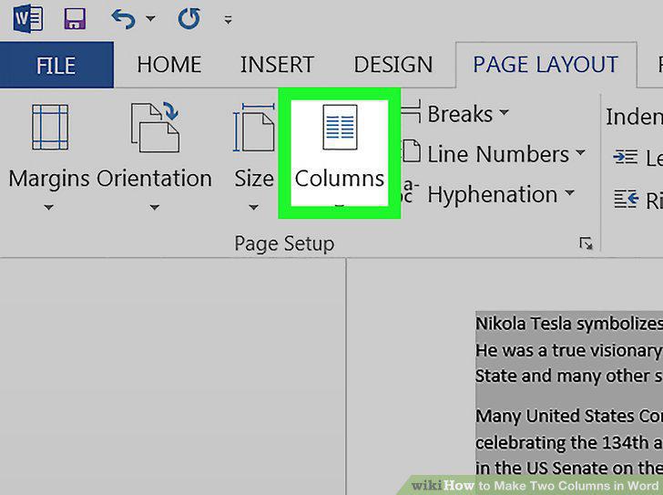
Task: Click the Margins icon
Action: click(x=50, y=127)
